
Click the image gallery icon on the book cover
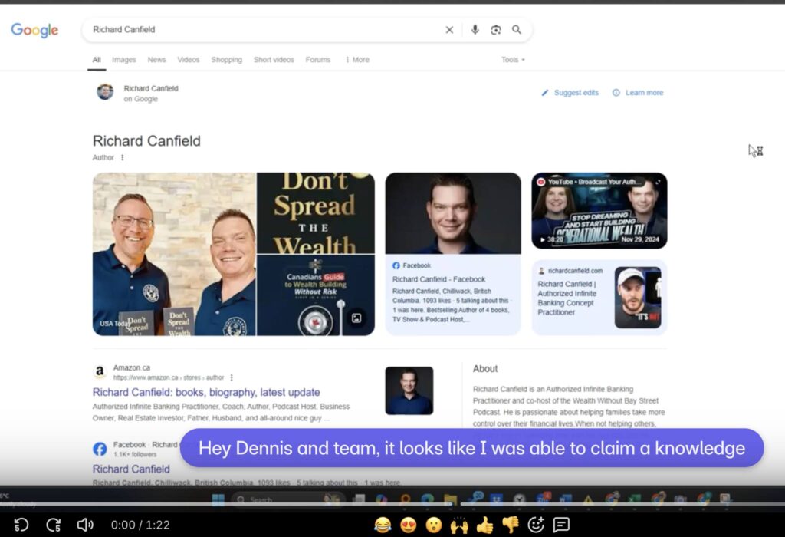(356, 318)
